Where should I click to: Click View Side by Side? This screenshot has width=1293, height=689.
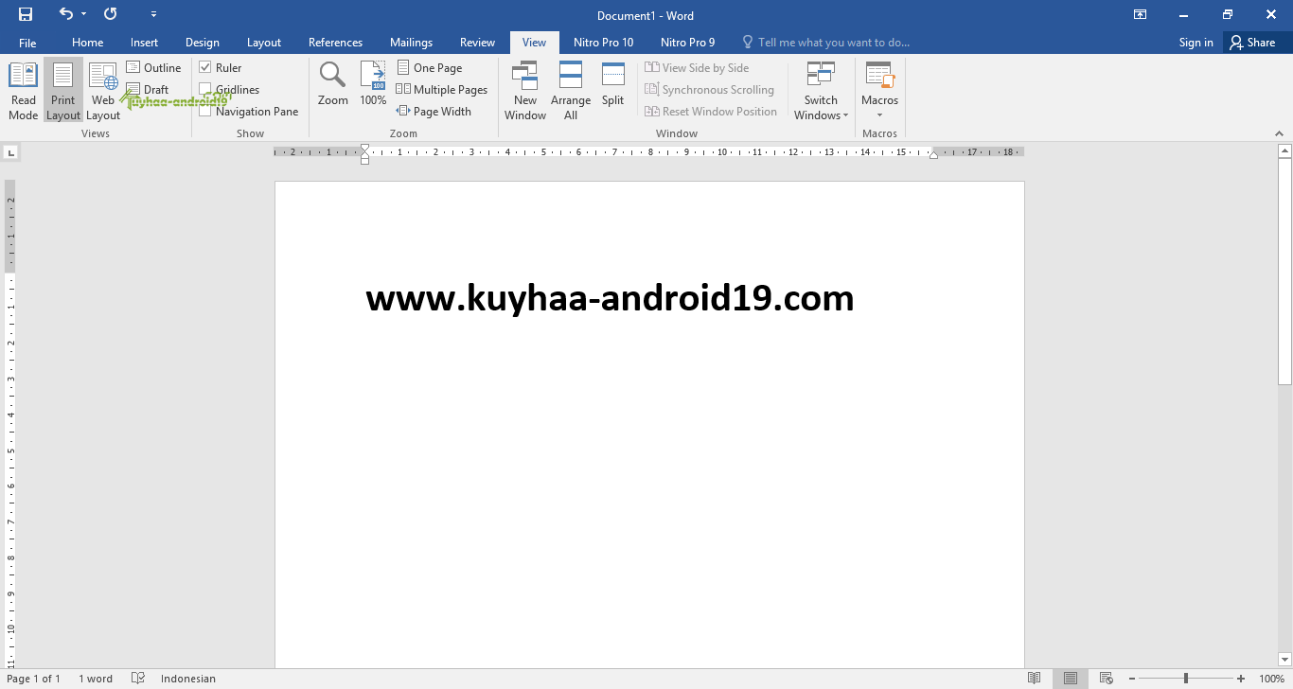(x=697, y=68)
